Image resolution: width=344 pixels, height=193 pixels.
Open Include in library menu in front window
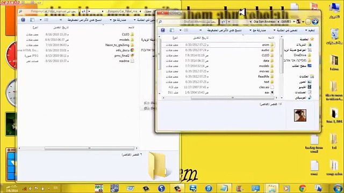(x=285, y=30)
